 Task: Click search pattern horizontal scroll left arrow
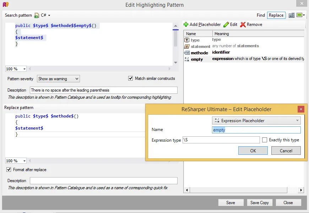(x=30, y=69)
